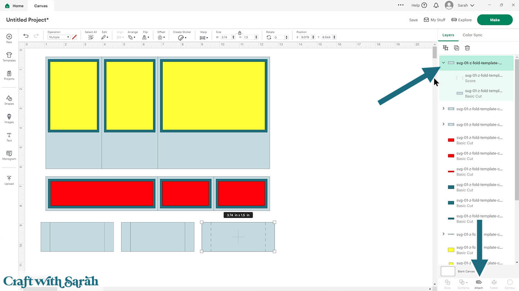Open Explore
519x291 pixels.
pyautogui.click(x=462, y=20)
